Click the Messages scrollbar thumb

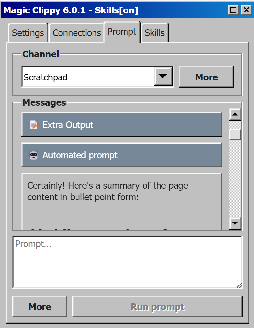(x=235, y=134)
